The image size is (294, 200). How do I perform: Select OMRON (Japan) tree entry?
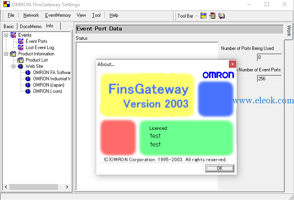coord(49,85)
